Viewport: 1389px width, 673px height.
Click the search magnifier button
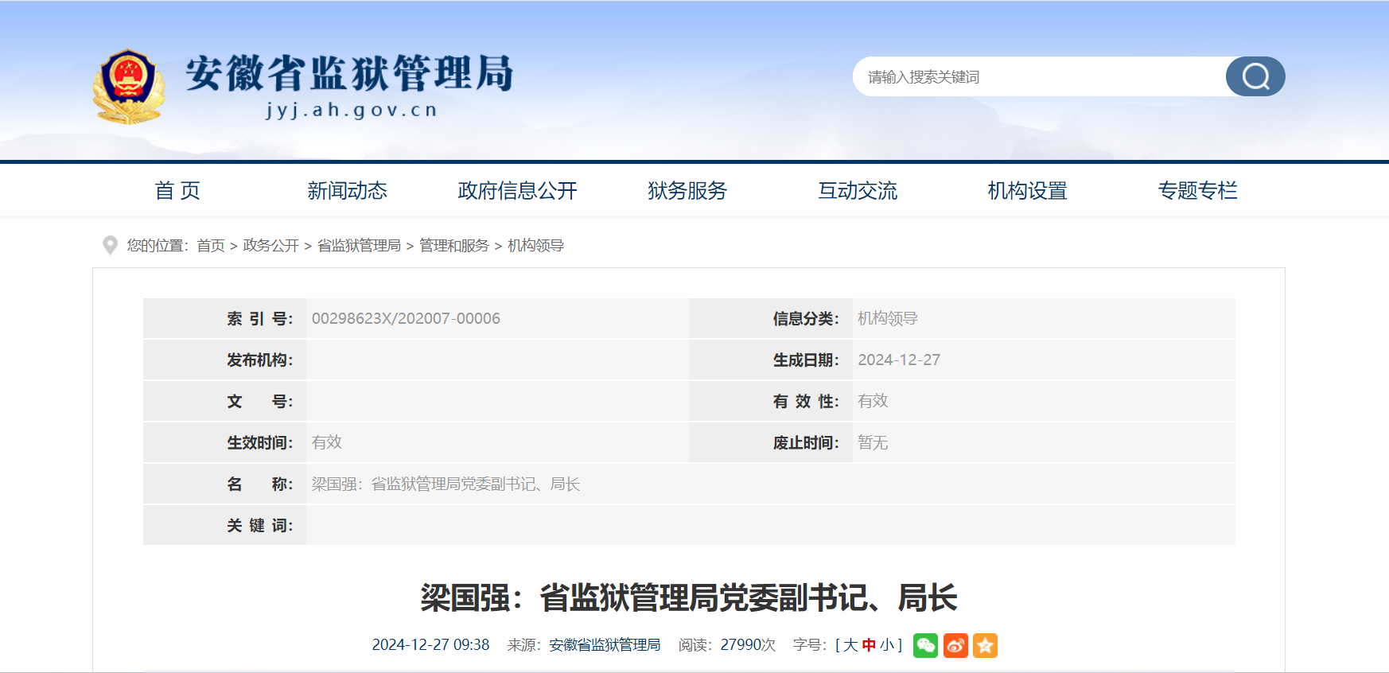coord(1255,76)
